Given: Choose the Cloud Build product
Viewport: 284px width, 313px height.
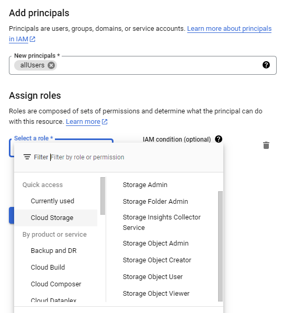Looking at the screenshot, I should coord(48,268).
